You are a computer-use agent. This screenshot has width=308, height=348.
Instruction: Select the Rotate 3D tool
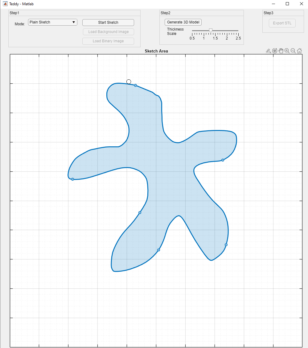coord(274,51)
